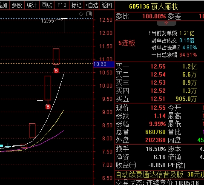Click the diamond icon above the chart
Screen dimensions: 204x185
[x=81, y=14]
